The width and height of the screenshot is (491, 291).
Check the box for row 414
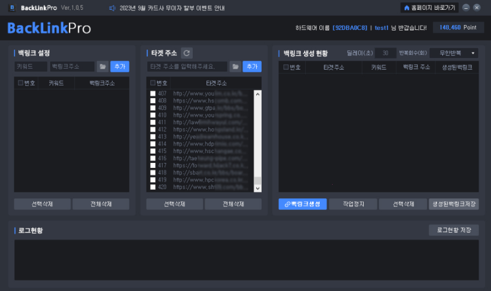153,144
